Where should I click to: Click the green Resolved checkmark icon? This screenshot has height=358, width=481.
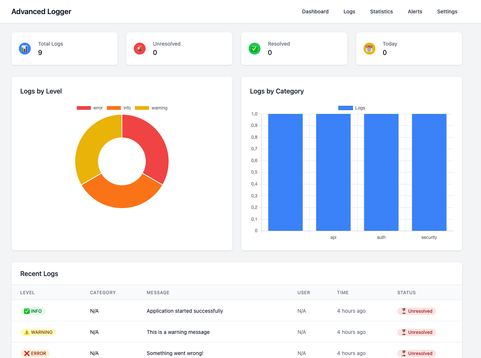click(254, 48)
